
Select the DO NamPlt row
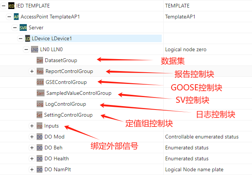[58, 169]
